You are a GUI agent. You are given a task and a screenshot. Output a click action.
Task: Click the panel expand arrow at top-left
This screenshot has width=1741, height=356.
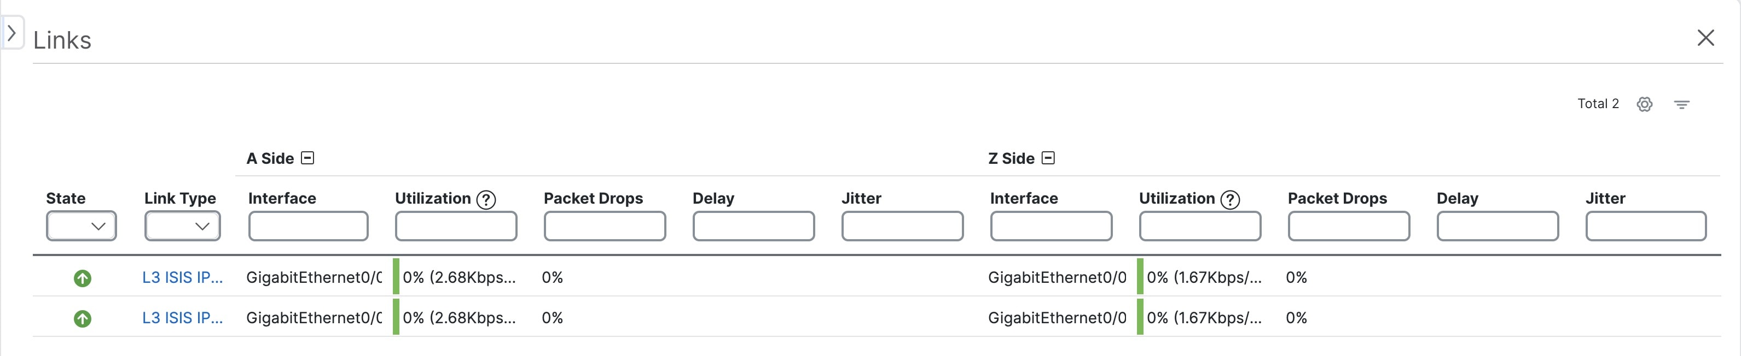[11, 32]
